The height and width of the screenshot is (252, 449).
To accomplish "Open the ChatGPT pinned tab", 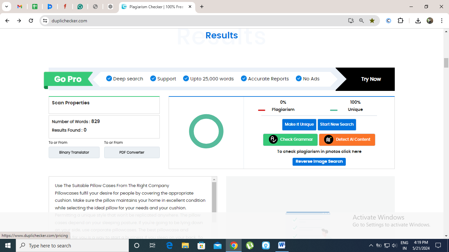I will point(110,7).
